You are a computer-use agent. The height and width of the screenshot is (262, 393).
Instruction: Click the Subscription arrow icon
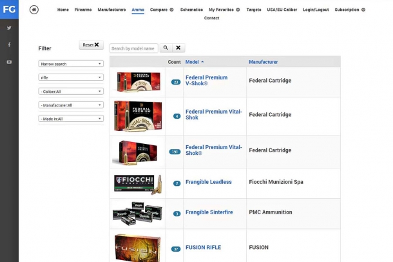[x=363, y=10]
